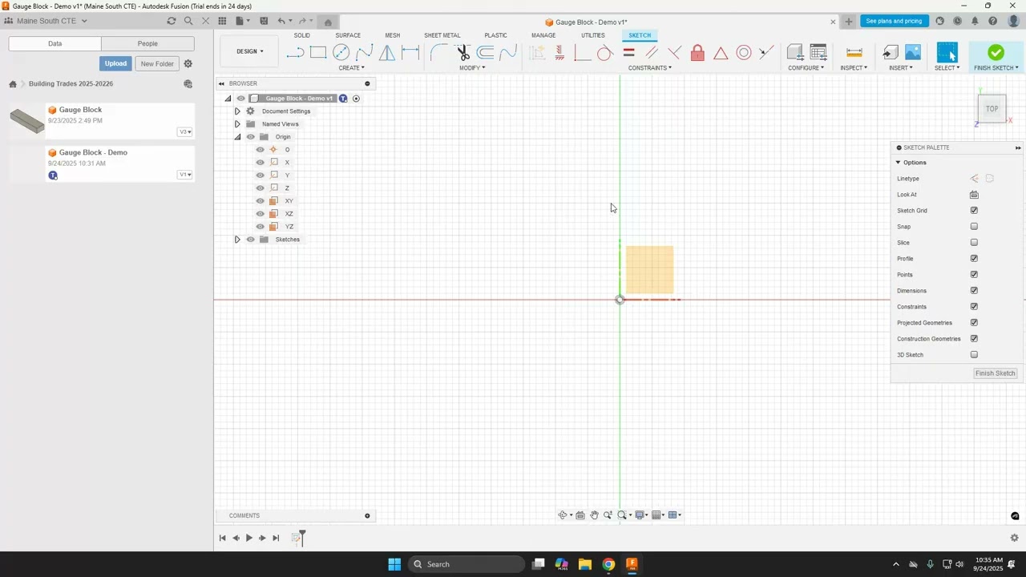Click Finish Sketch button in palette
Viewport: 1026px width, 577px height.
[995, 373]
